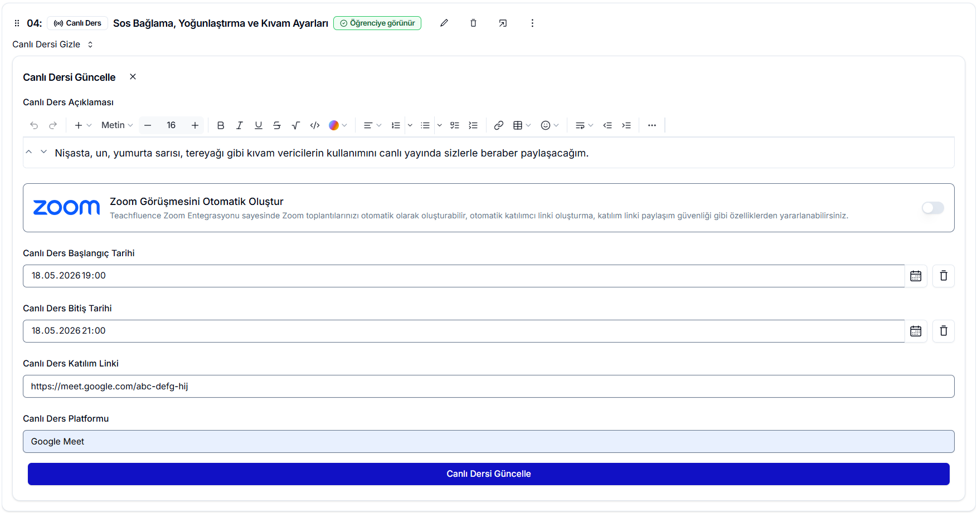
Task: Toggle underline formatting
Action: pyautogui.click(x=259, y=125)
